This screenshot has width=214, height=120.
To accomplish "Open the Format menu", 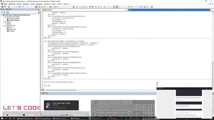I will pyautogui.click(x=32, y=4).
